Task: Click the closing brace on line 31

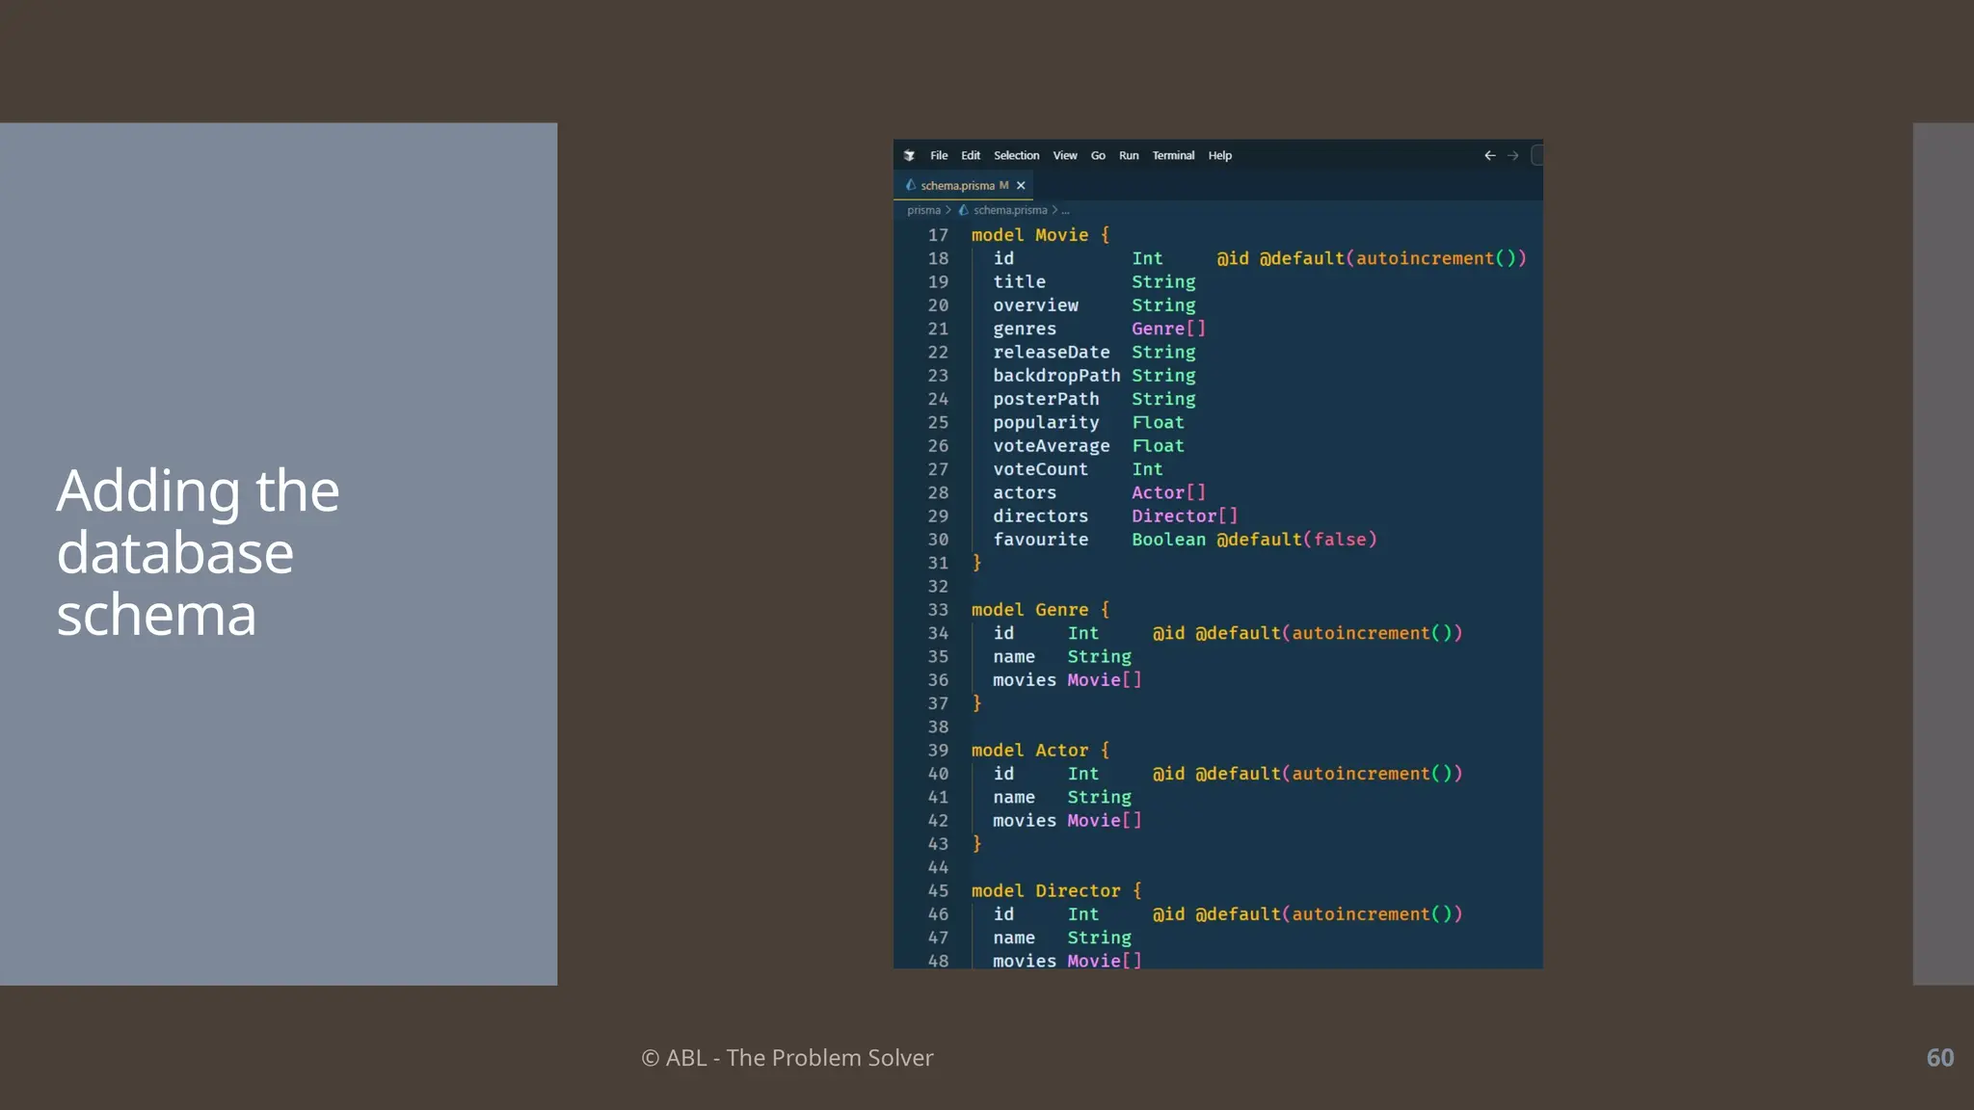Action: (976, 563)
